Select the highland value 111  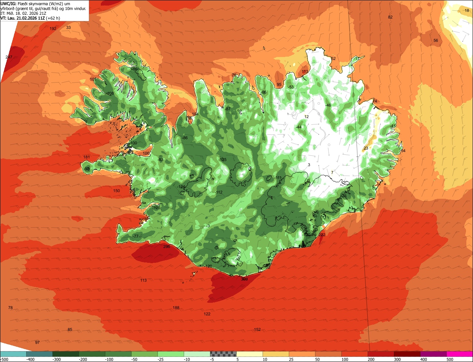[279, 178]
